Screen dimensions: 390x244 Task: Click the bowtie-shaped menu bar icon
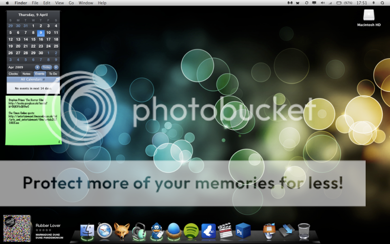click(x=290, y=3)
